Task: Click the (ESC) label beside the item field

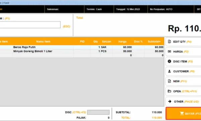Action: [x=66, y=26]
